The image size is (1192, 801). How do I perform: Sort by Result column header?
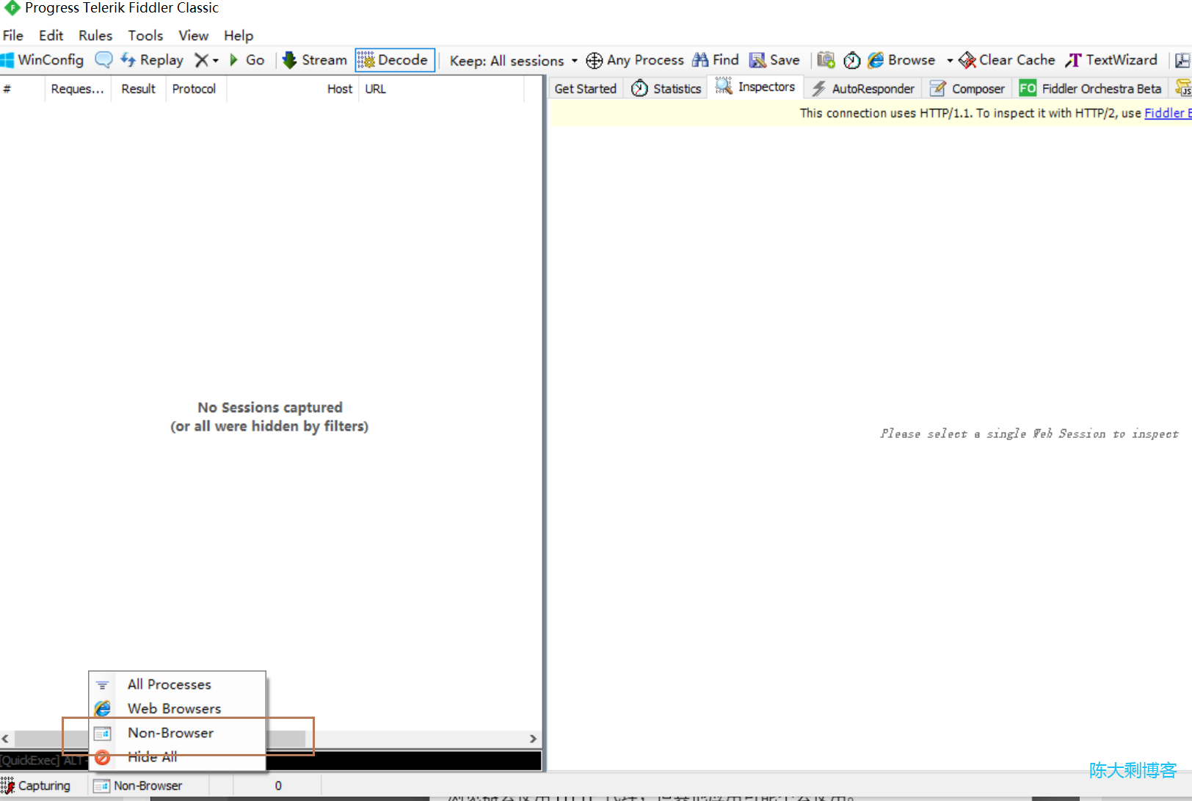[x=138, y=89]
